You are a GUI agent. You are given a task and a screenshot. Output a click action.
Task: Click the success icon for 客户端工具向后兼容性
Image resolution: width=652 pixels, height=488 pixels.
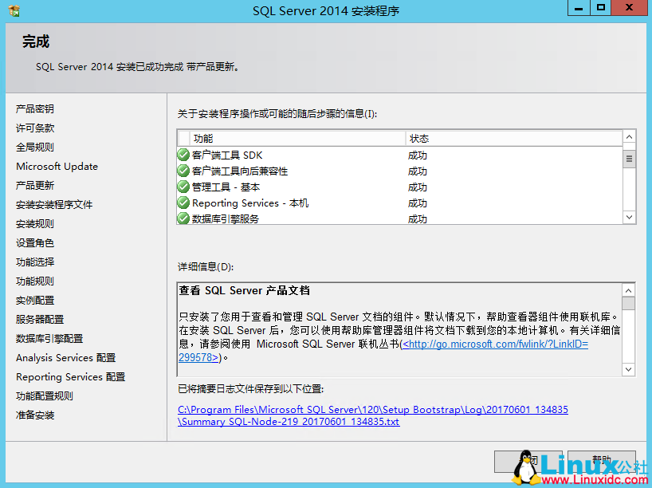pos(183,171)
